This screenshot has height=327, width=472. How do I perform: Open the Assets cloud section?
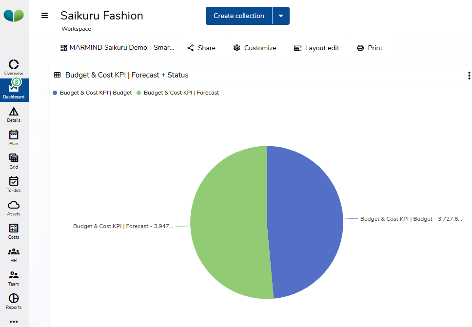coord(14,208)
